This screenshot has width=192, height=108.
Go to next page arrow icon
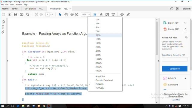pyautogui.click(x=41, y=14)
